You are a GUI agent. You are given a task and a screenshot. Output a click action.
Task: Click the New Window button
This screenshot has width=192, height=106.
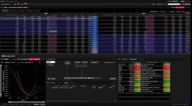(6, 4)
